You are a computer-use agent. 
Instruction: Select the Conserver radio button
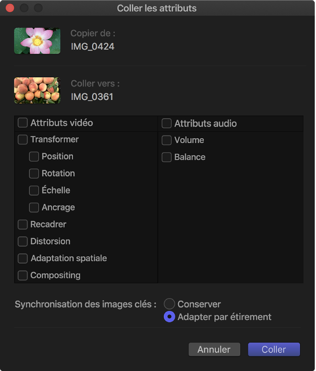(x=169, y=304)
